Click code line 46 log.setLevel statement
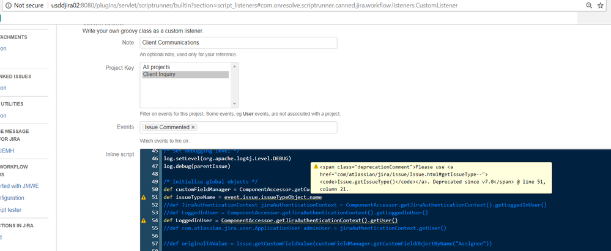Image resolution: width=611 pixels, height=251 pixels. click(x=227, y=159)
